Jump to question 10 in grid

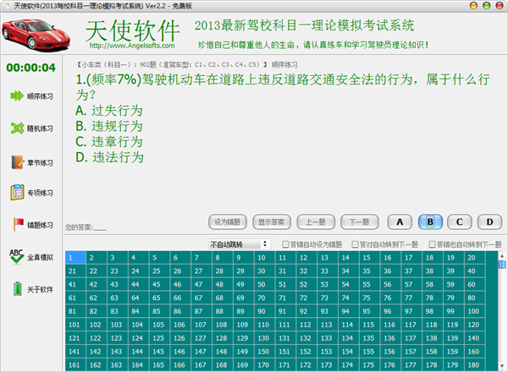(x=264, y=258)
